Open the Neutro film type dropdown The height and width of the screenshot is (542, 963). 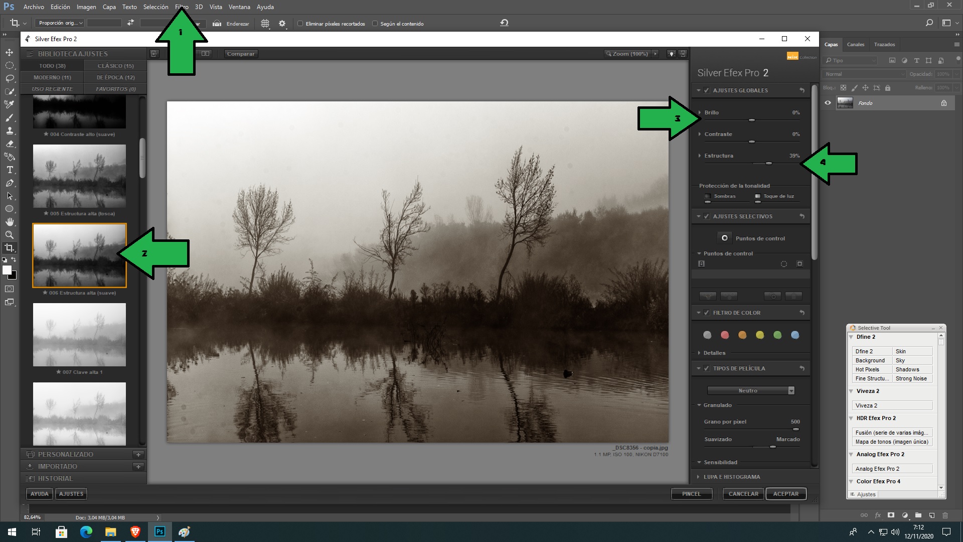[751, 390]
